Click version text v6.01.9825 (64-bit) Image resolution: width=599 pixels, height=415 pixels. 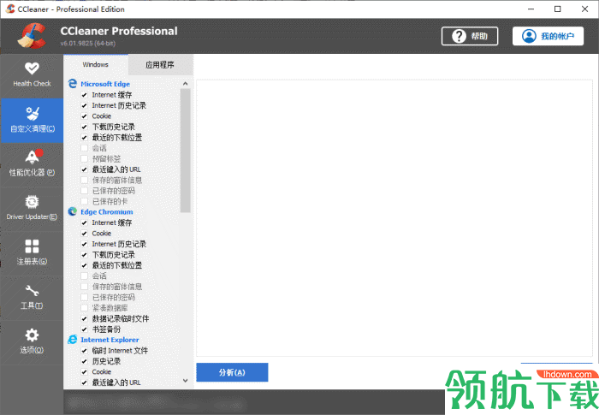[x=88, y=43]
